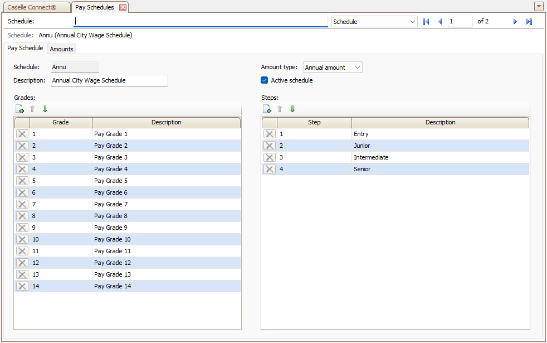This screenshot has height=343, width=547.
Task: Go to previous schedule record
Action: (440, 22)
